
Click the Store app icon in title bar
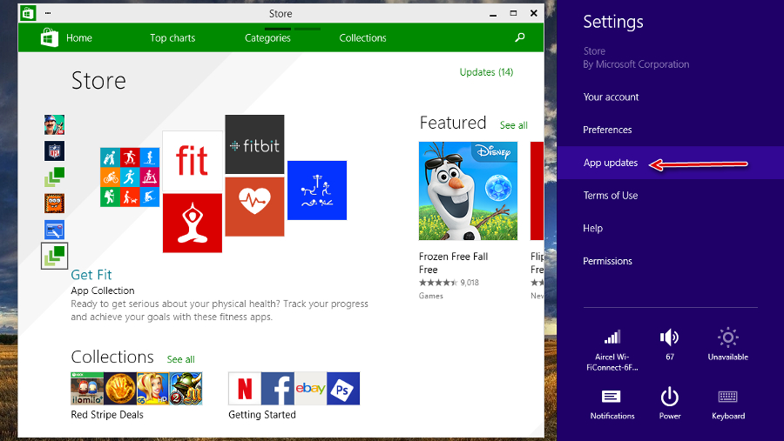28,13
